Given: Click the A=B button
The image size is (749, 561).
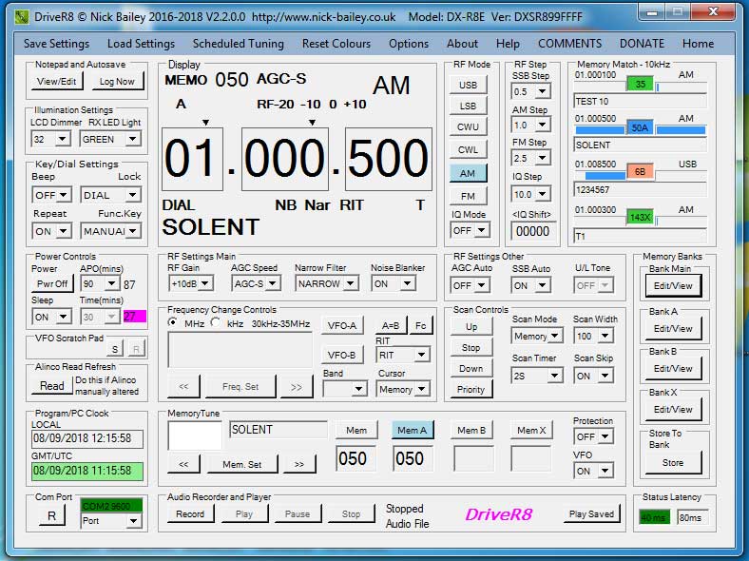Looking at the screenshot, I should (391, 326).
